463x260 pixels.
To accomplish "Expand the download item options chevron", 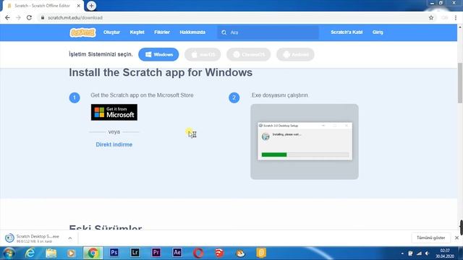I will [x=70, y=238].
